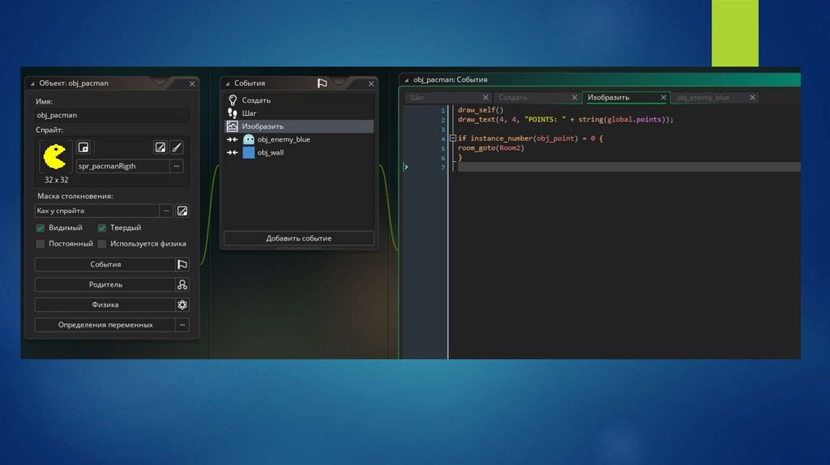The height and width of the screenshot is (465, 830).
Task: Click the draw_self() code line
Action: pos(481,110)
